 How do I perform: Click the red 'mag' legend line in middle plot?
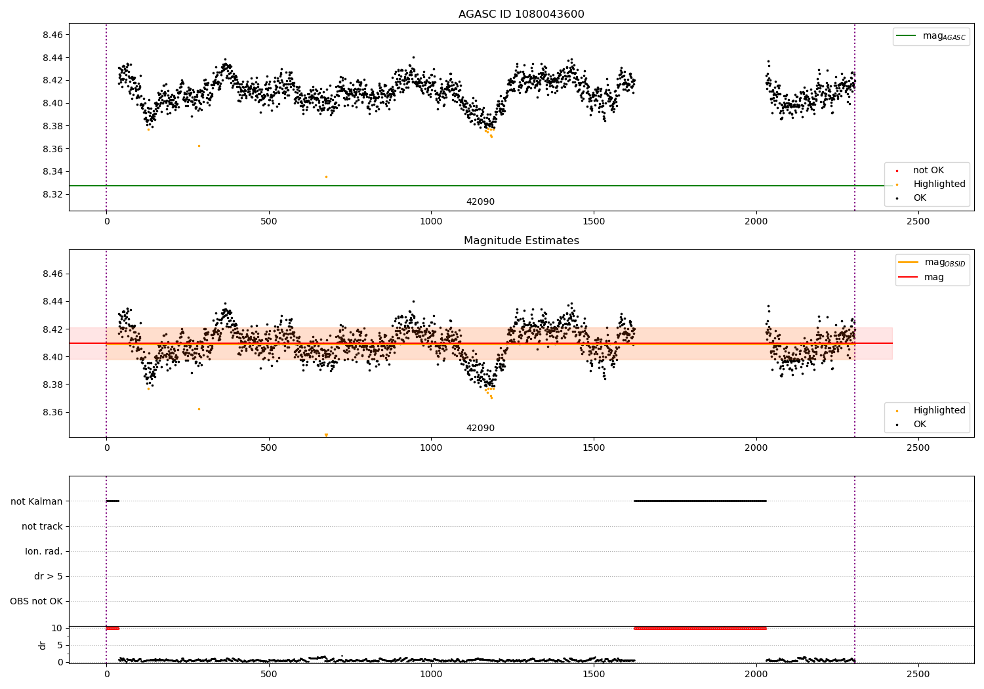pyautogui.click(x=909, y=278)
